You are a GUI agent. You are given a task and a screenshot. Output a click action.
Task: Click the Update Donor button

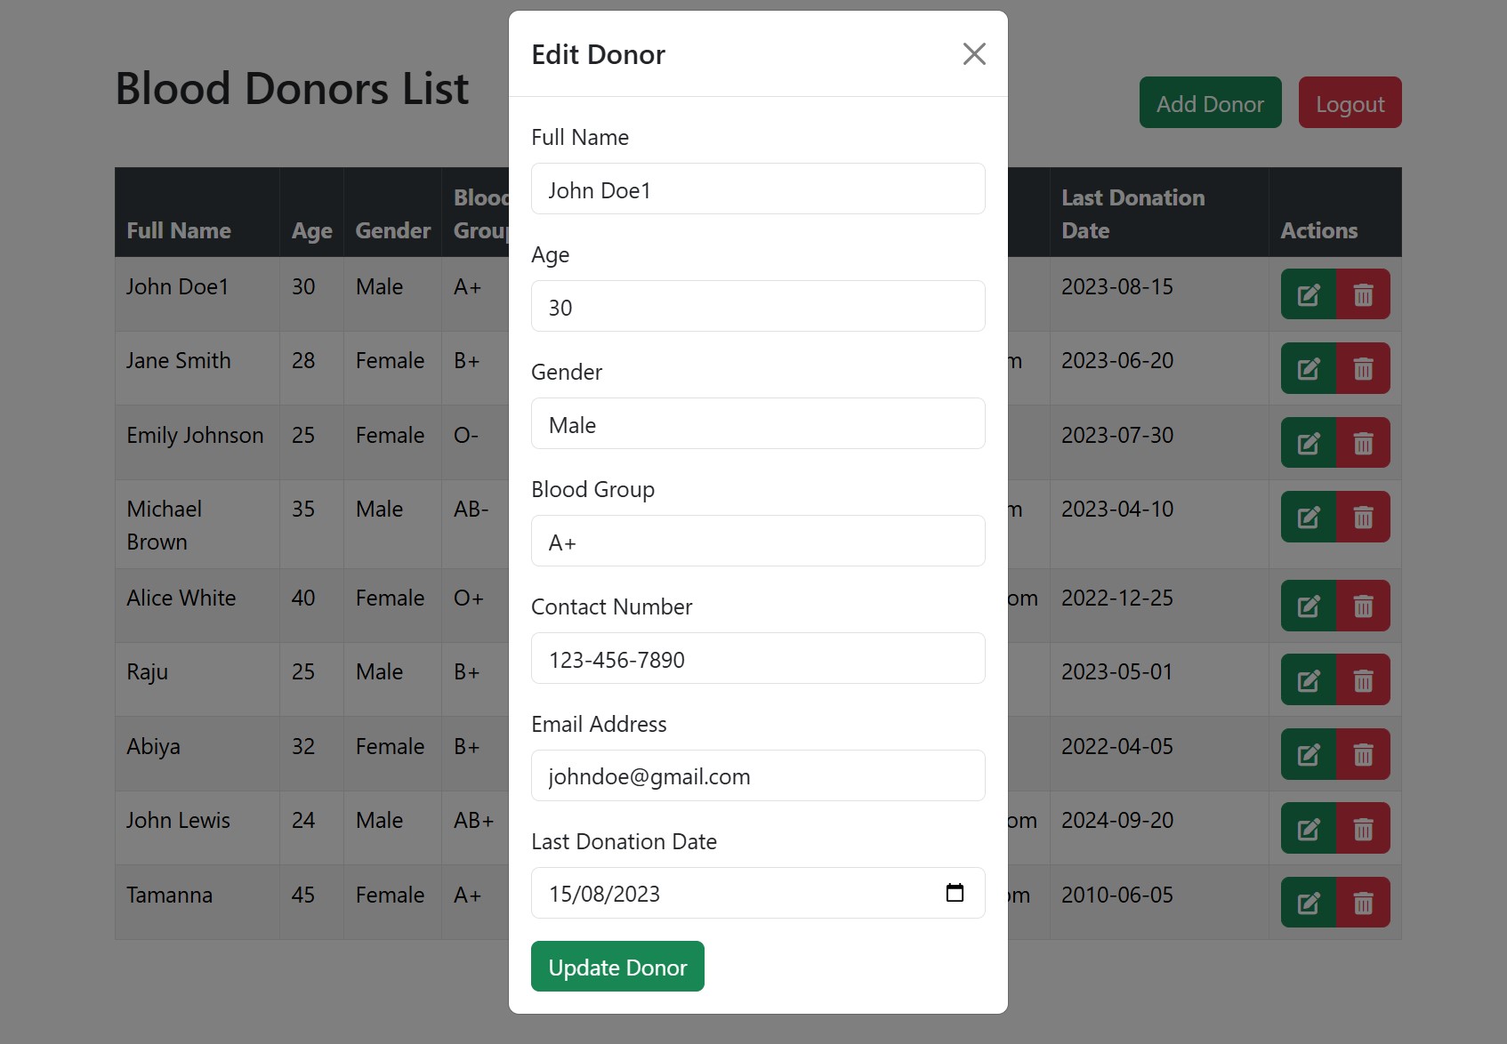pyautogui.click(x=617, y=967)
